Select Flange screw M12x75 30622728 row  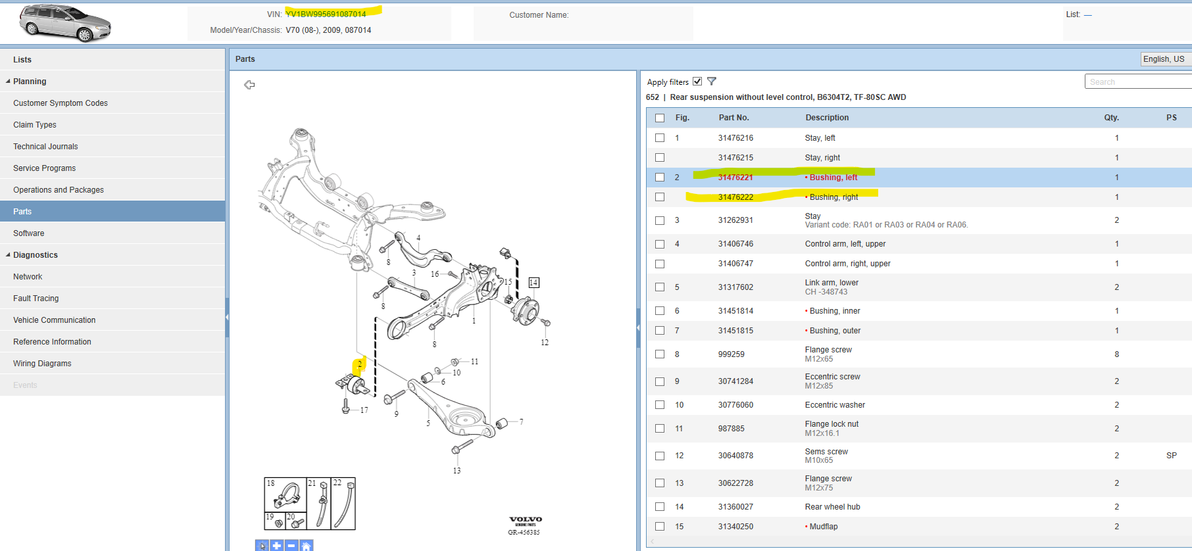click(x=919, y=483)
